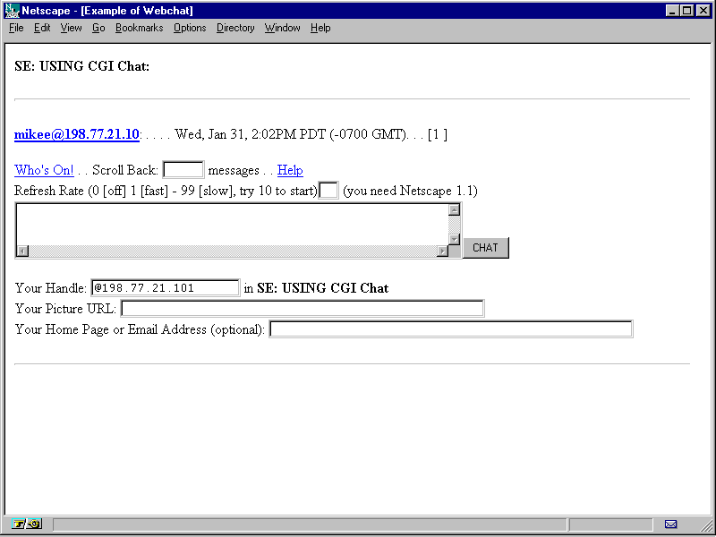Open the Bookmarks menu

pyautogui.click(x=139, y=28)
